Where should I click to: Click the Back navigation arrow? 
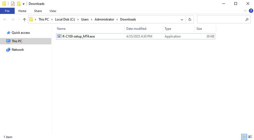click(5, 19)
